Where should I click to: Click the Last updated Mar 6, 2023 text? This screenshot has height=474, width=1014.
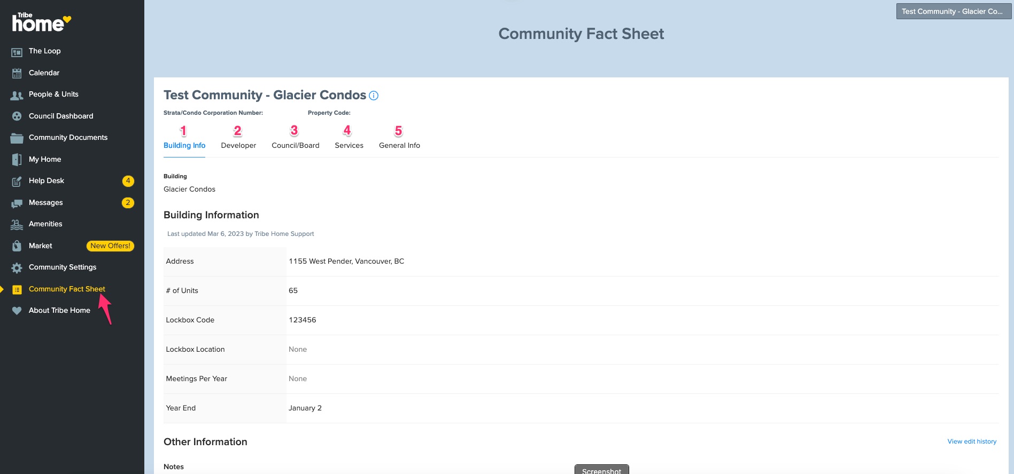click(241, 234)
